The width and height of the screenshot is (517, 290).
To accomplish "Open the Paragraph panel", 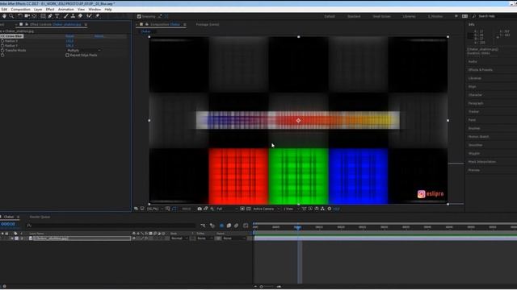I will (x=476, y=103).
